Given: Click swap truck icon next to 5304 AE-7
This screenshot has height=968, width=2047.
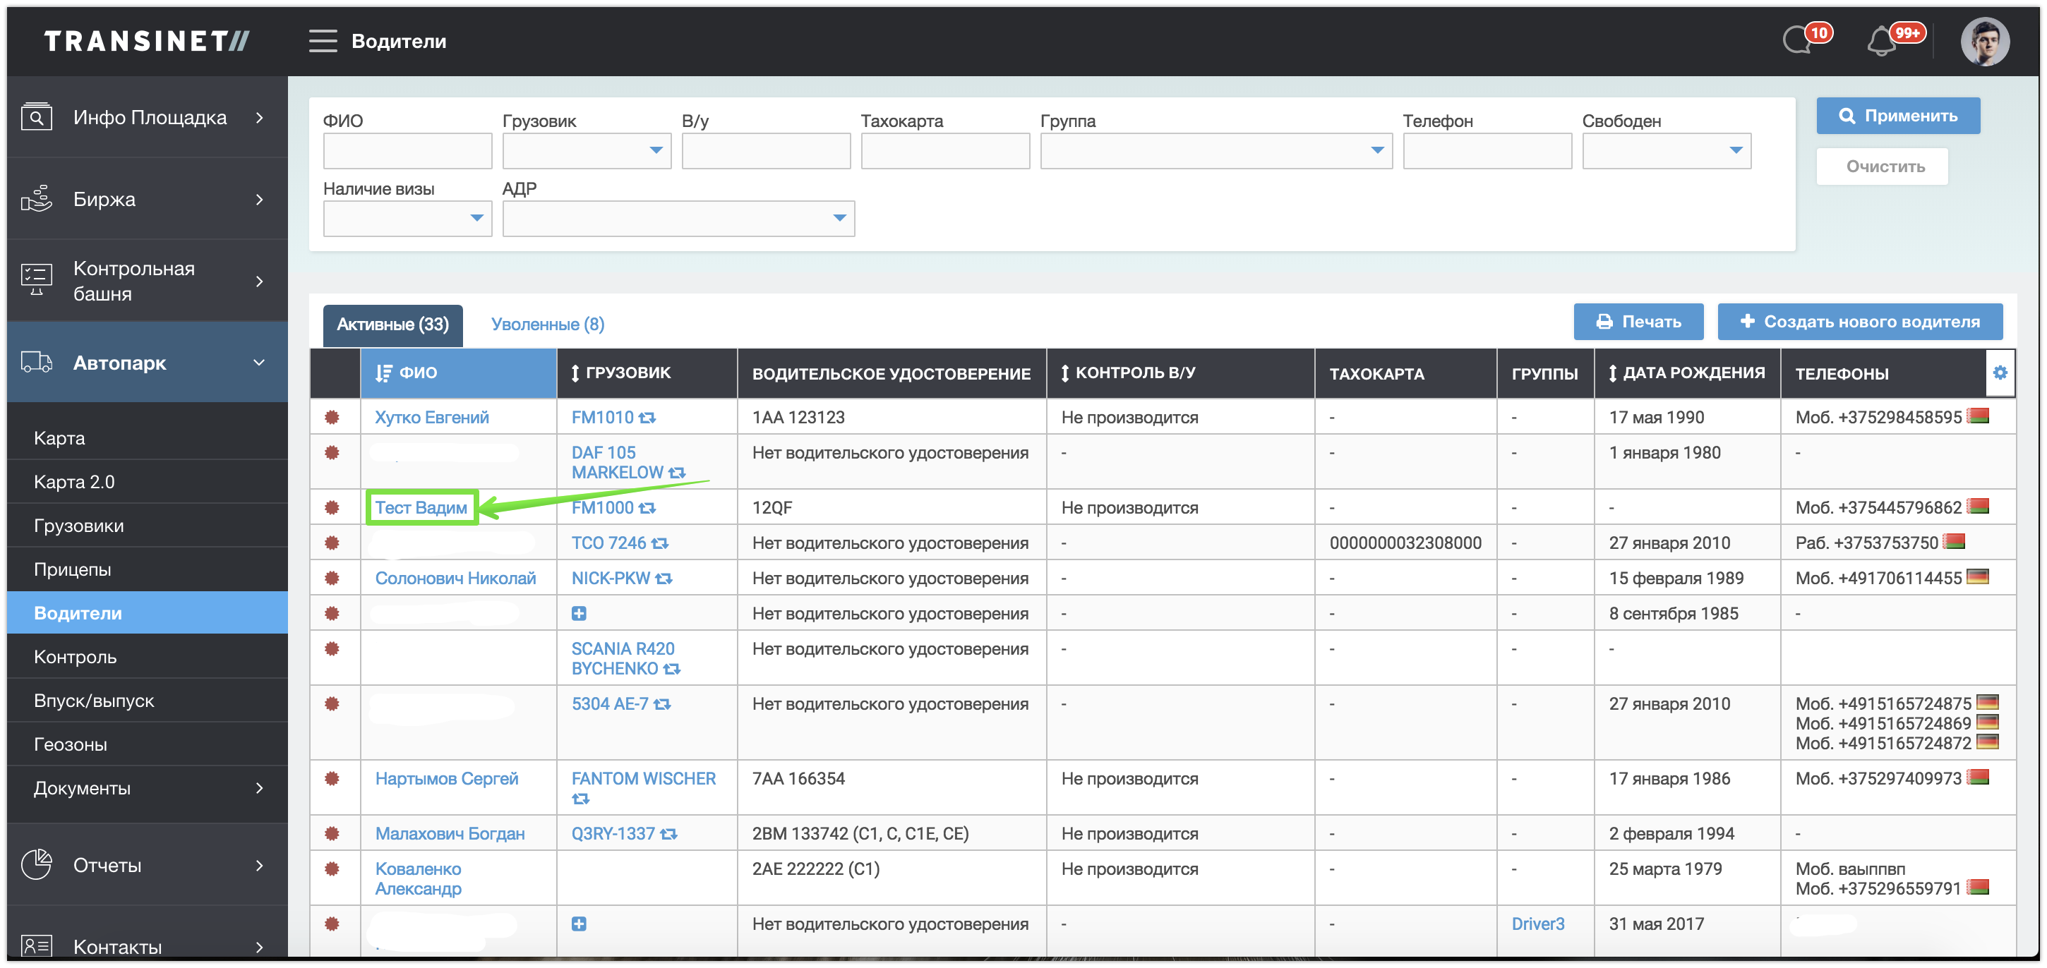Looking at the screenshot, I should [662, 704].
